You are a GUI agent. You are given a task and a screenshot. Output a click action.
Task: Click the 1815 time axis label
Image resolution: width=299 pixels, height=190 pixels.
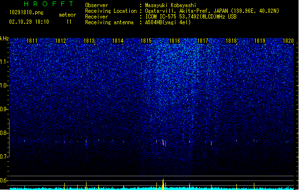click(146, 41)
